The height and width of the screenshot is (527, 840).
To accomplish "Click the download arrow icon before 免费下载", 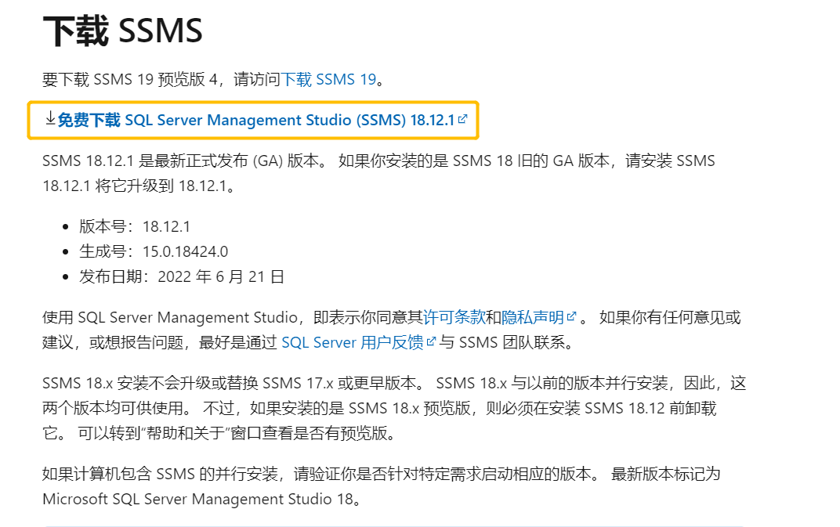I will coord(50,118).
